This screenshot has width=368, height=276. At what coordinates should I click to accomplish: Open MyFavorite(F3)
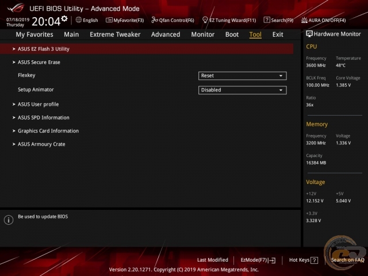click(125, 20)
